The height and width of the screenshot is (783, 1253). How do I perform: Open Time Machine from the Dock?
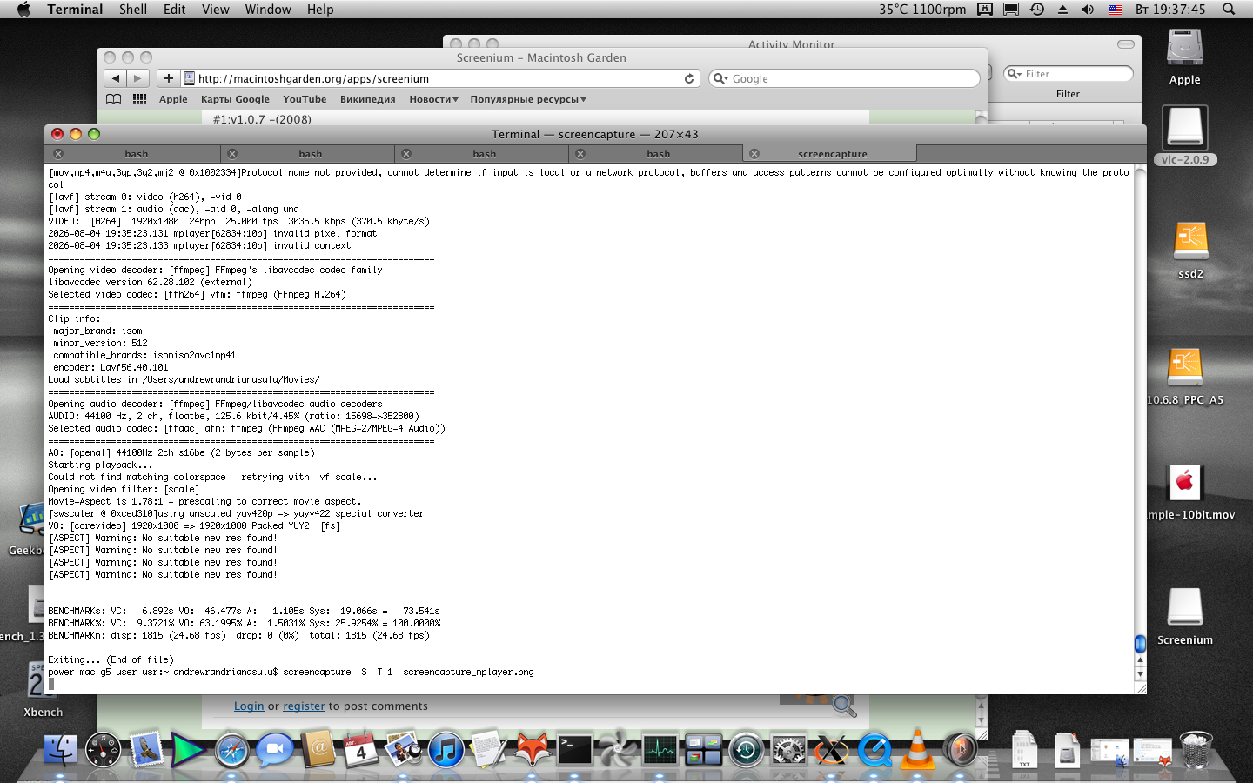[746, 749]
